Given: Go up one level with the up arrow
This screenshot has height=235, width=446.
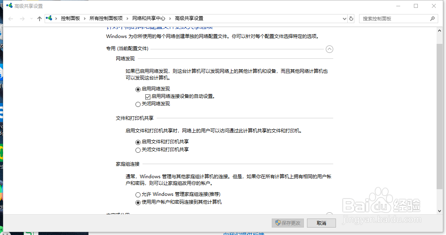Looking at the screenshot, I should click(39, 19).
